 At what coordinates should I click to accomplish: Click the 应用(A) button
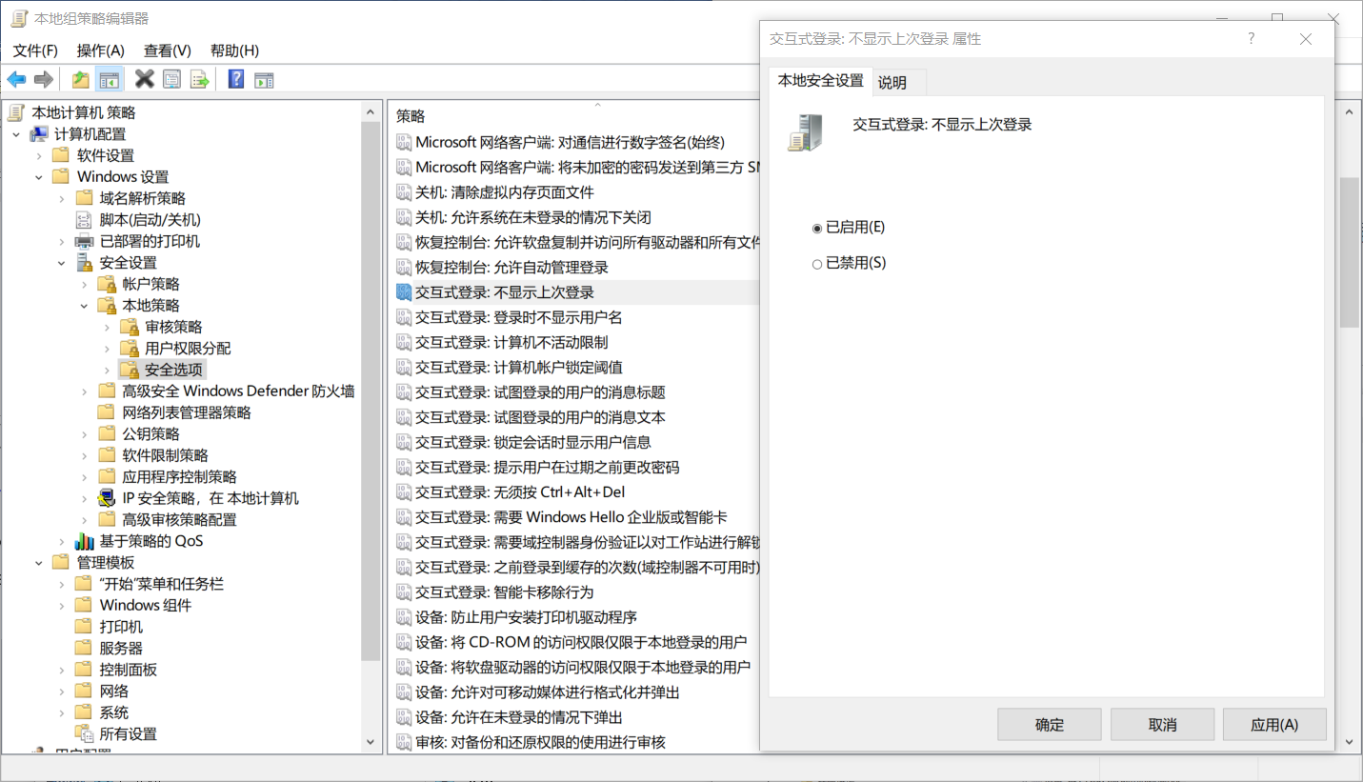tap(1274, 725)
